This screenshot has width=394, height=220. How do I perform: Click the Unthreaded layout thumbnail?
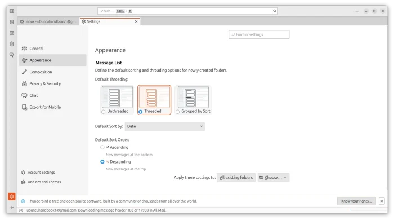[117, 97]
